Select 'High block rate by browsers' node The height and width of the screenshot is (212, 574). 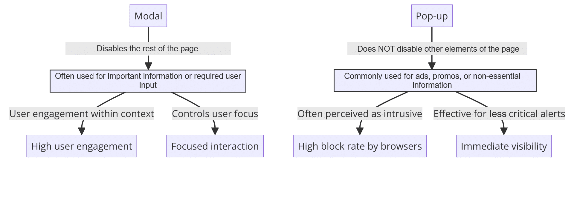(360, 146)
